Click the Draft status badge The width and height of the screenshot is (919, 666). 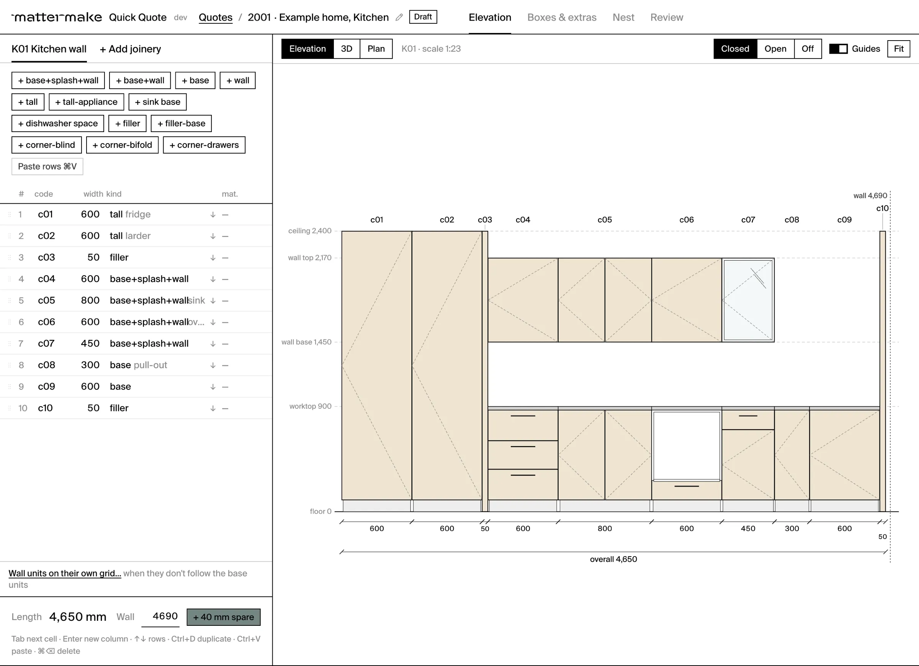point(423,17)
